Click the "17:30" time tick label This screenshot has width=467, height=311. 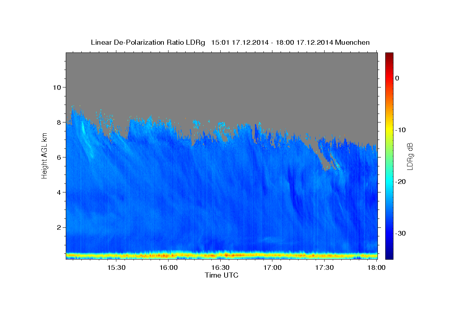324,268
